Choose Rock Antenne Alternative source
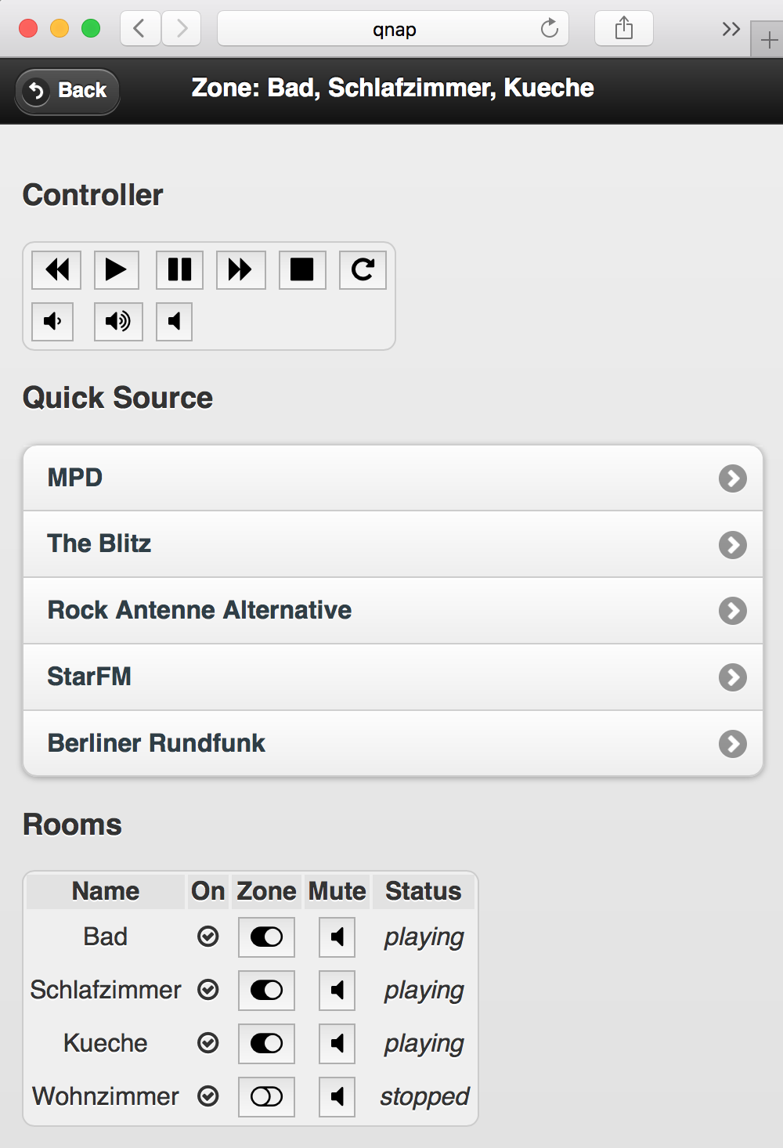 tap(200, 611)
